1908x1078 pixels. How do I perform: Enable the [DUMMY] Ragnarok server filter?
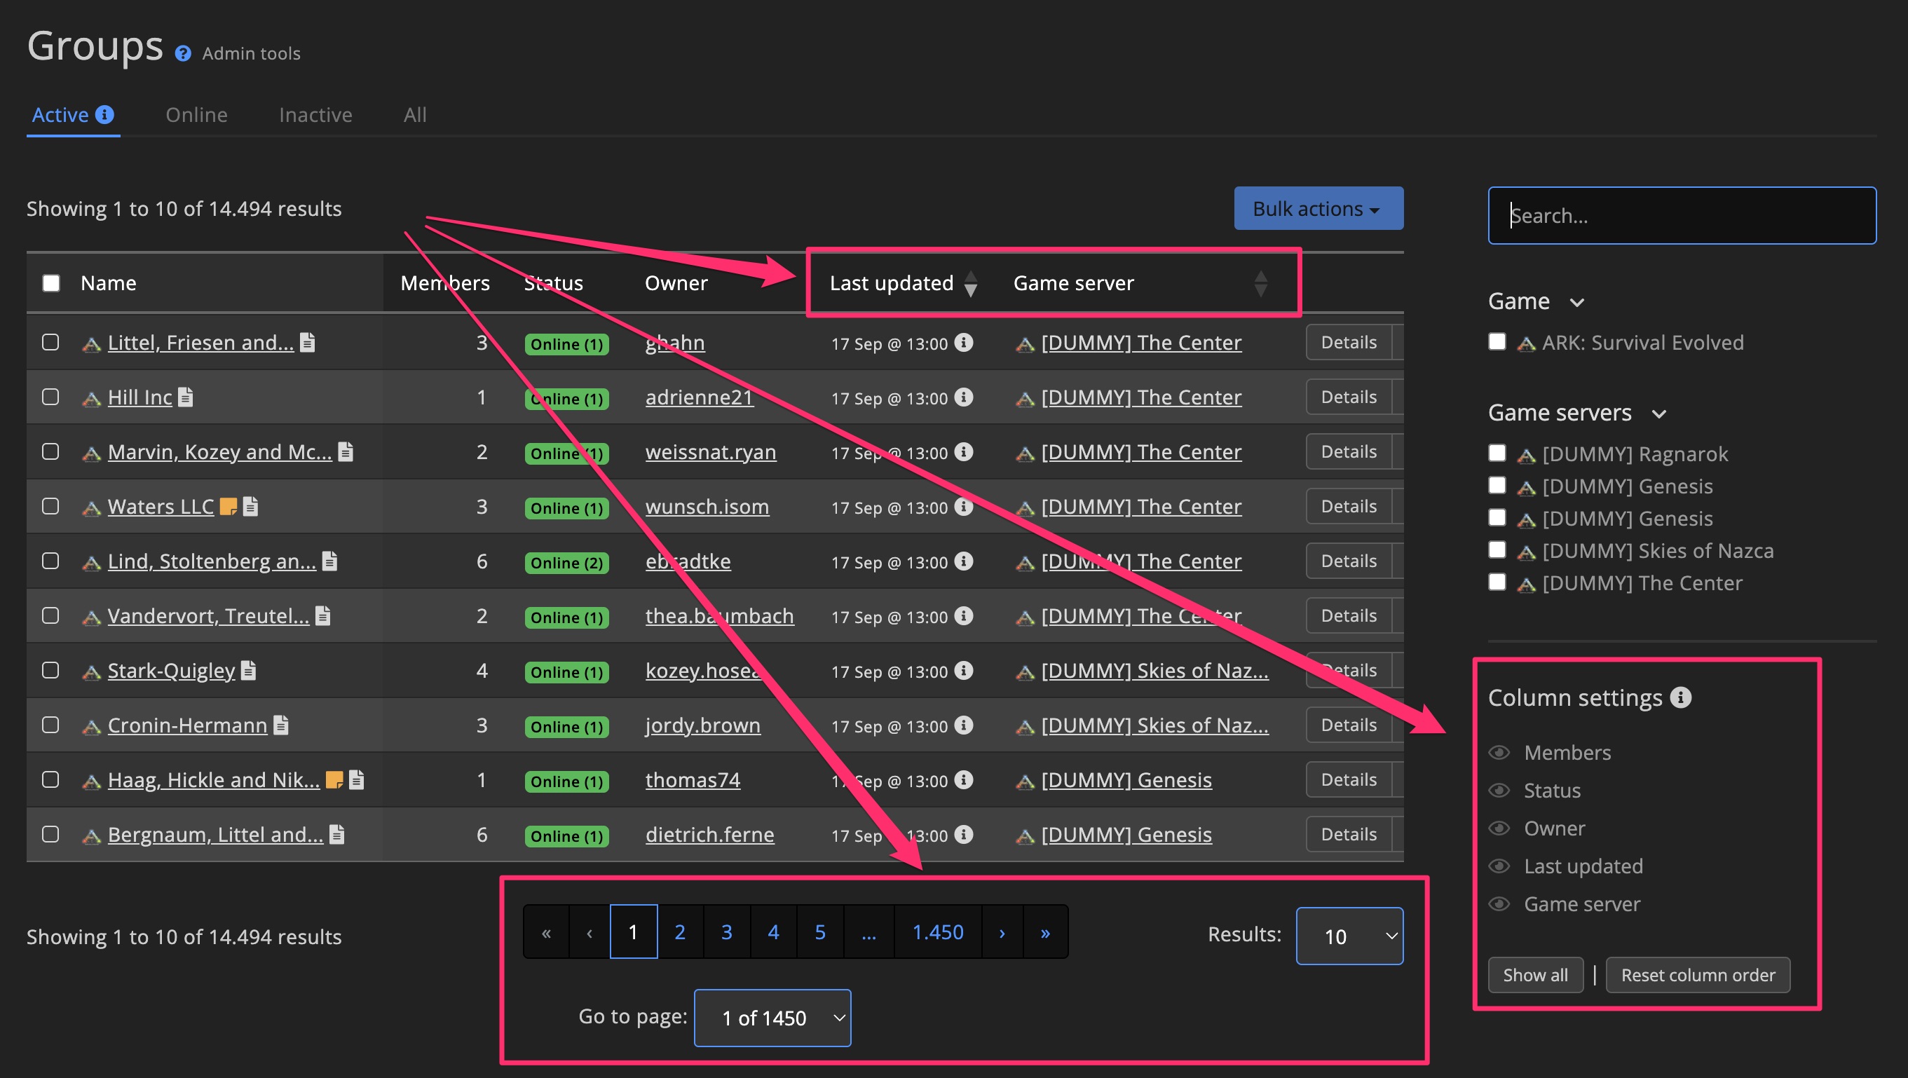point(1497,452)
